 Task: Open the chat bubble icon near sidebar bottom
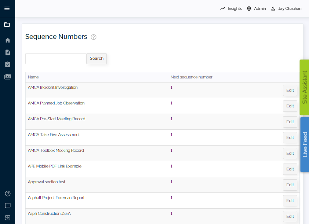(x=7, y=205)
